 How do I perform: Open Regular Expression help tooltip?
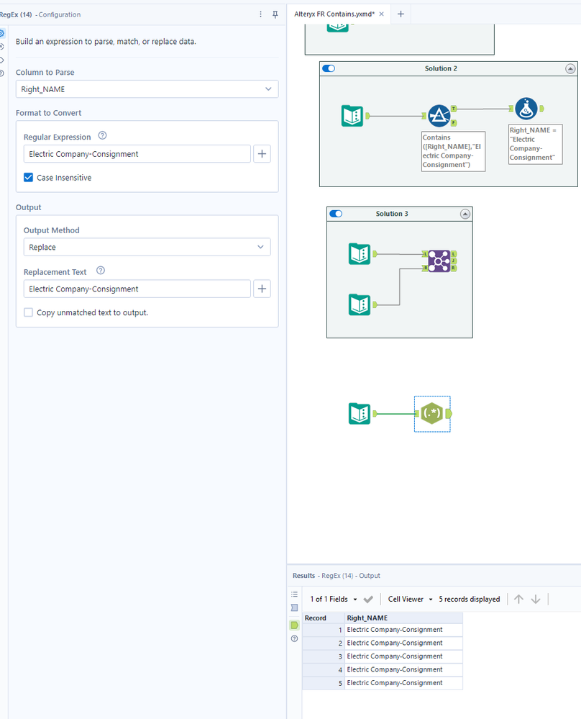103,135
